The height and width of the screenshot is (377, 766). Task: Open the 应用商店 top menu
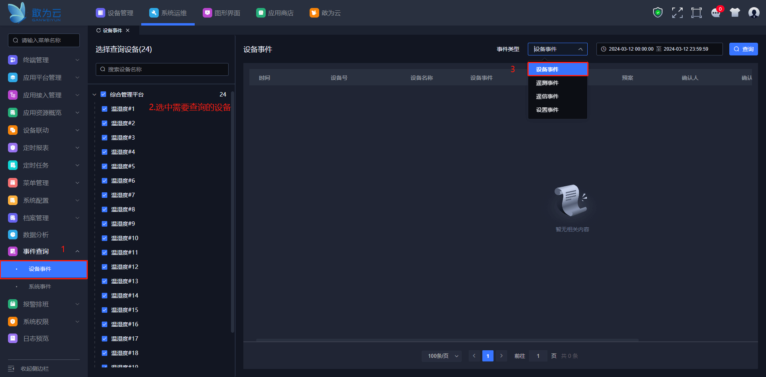click(275, 13)
